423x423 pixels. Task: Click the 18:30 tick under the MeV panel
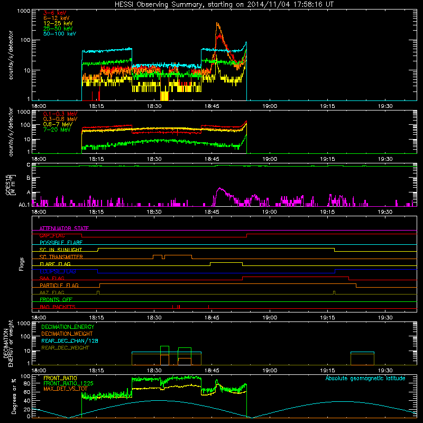pos(154,159)
